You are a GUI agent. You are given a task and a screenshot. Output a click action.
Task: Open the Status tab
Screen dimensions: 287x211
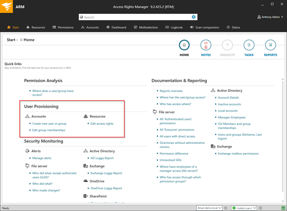click(x=234, y=27)
